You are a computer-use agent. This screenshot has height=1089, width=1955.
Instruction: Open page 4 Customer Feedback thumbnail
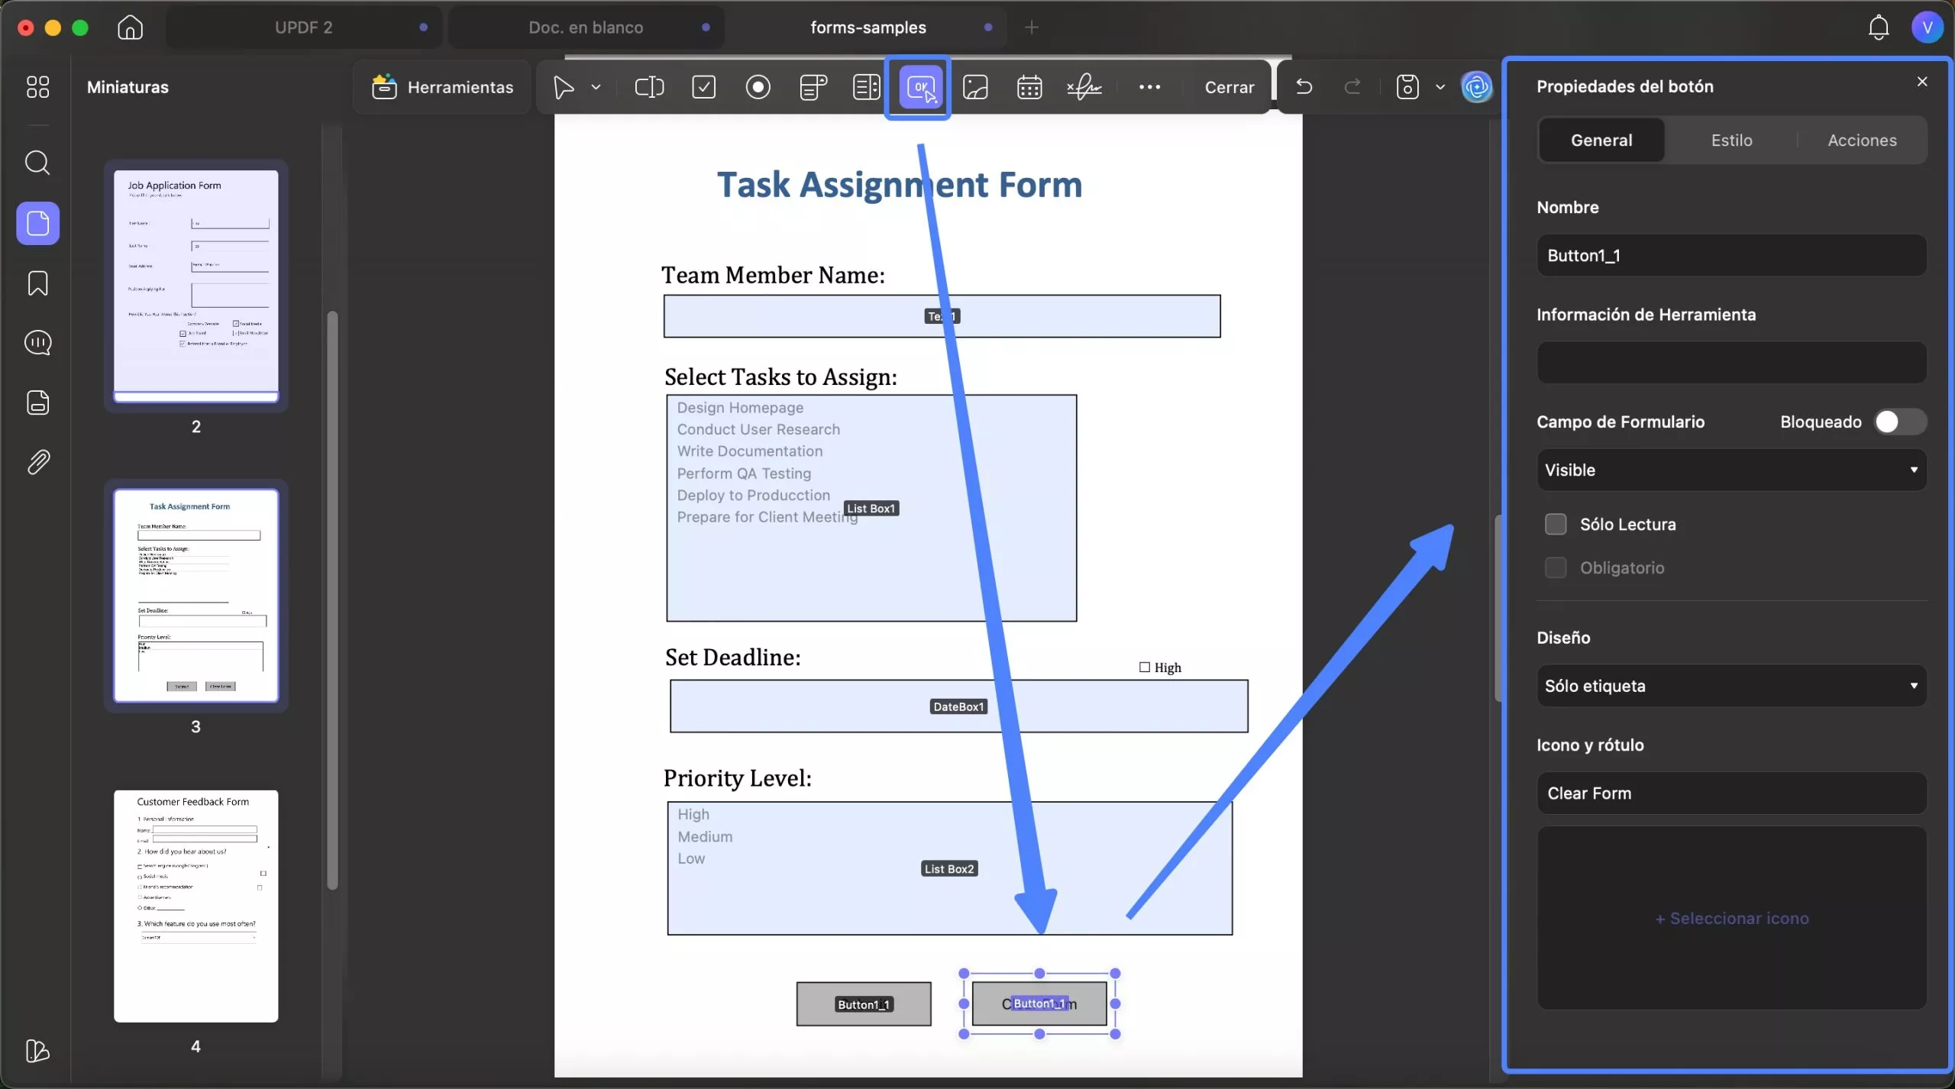[x=196, y=906]
